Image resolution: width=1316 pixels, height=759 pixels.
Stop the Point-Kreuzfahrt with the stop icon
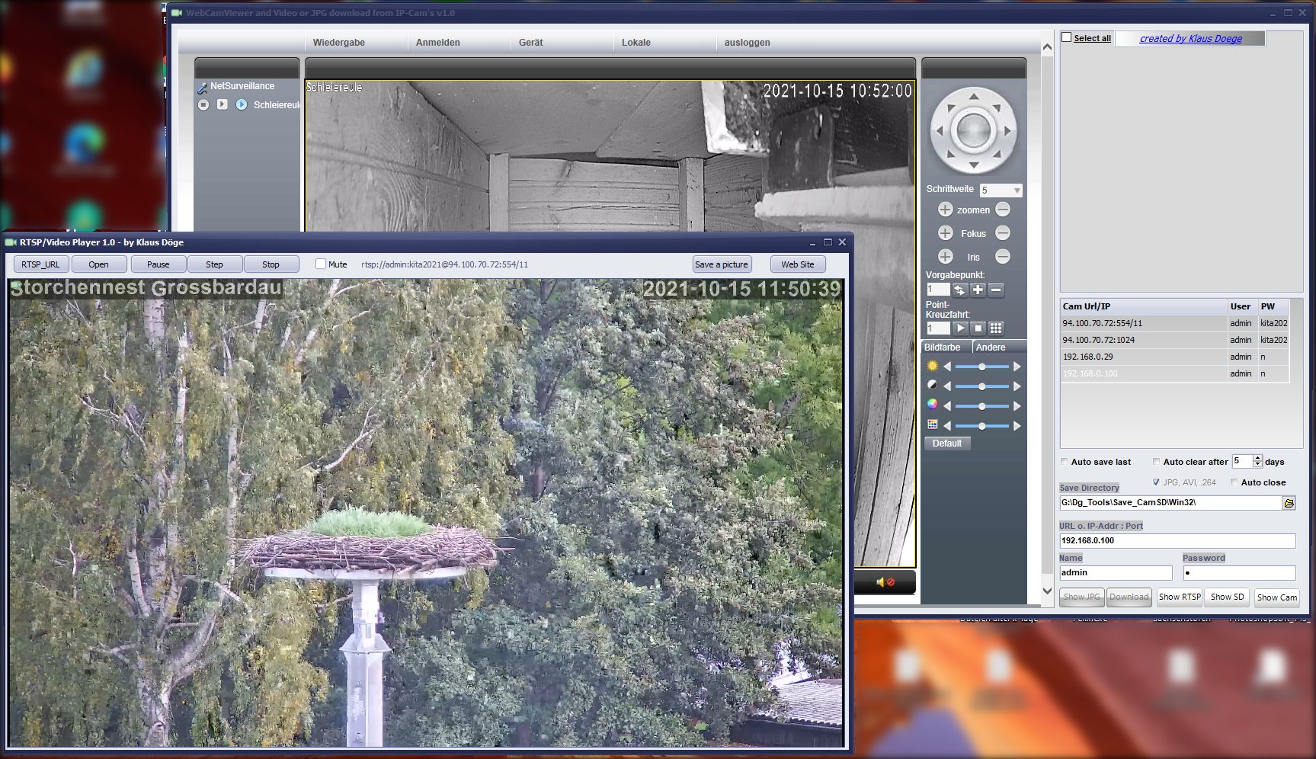[978, 328]
